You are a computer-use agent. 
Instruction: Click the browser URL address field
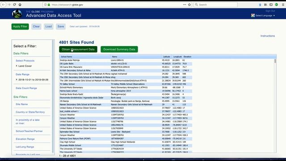117,4
